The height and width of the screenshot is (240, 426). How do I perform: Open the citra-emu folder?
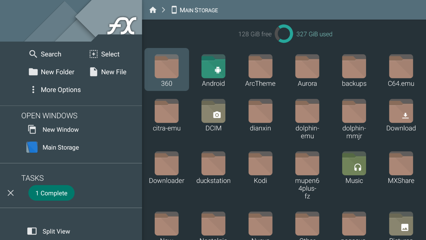pyautogui.click(x=167, y=115)
